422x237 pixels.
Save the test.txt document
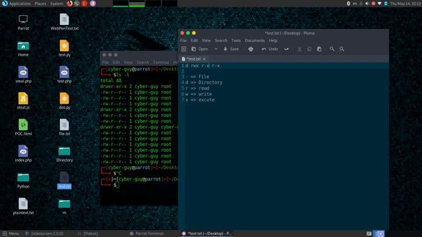pos(231,49)
